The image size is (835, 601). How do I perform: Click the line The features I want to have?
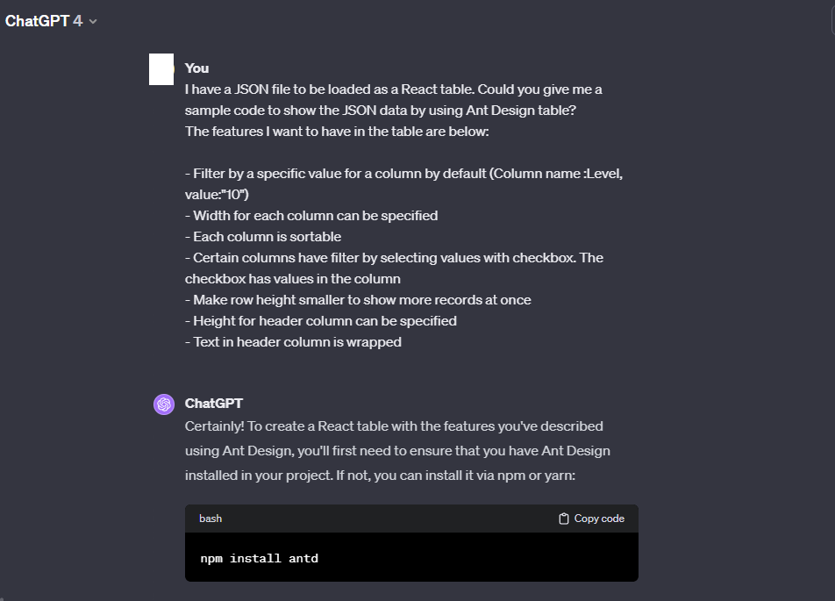point(337,132)
